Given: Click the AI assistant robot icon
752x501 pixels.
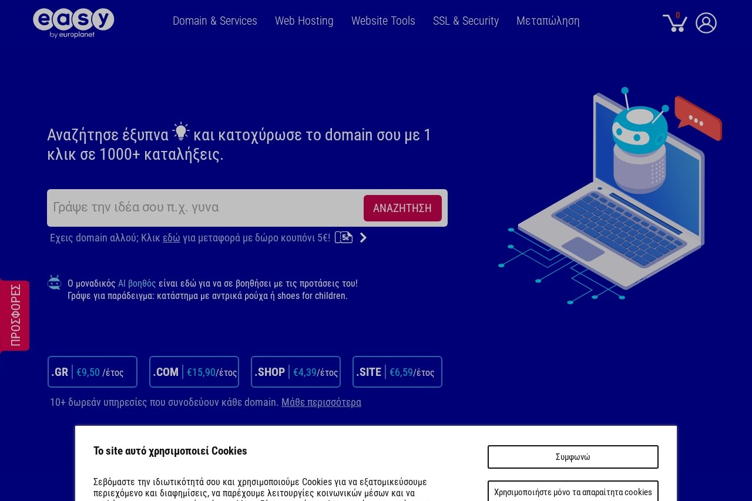Looking at the screenshot, I should 55,283.
